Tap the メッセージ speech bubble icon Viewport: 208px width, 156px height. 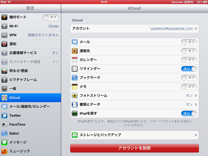4,142
